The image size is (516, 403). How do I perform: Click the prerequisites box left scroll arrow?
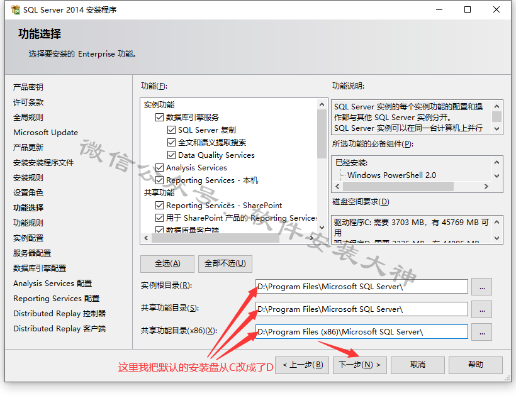coord(337,186)
